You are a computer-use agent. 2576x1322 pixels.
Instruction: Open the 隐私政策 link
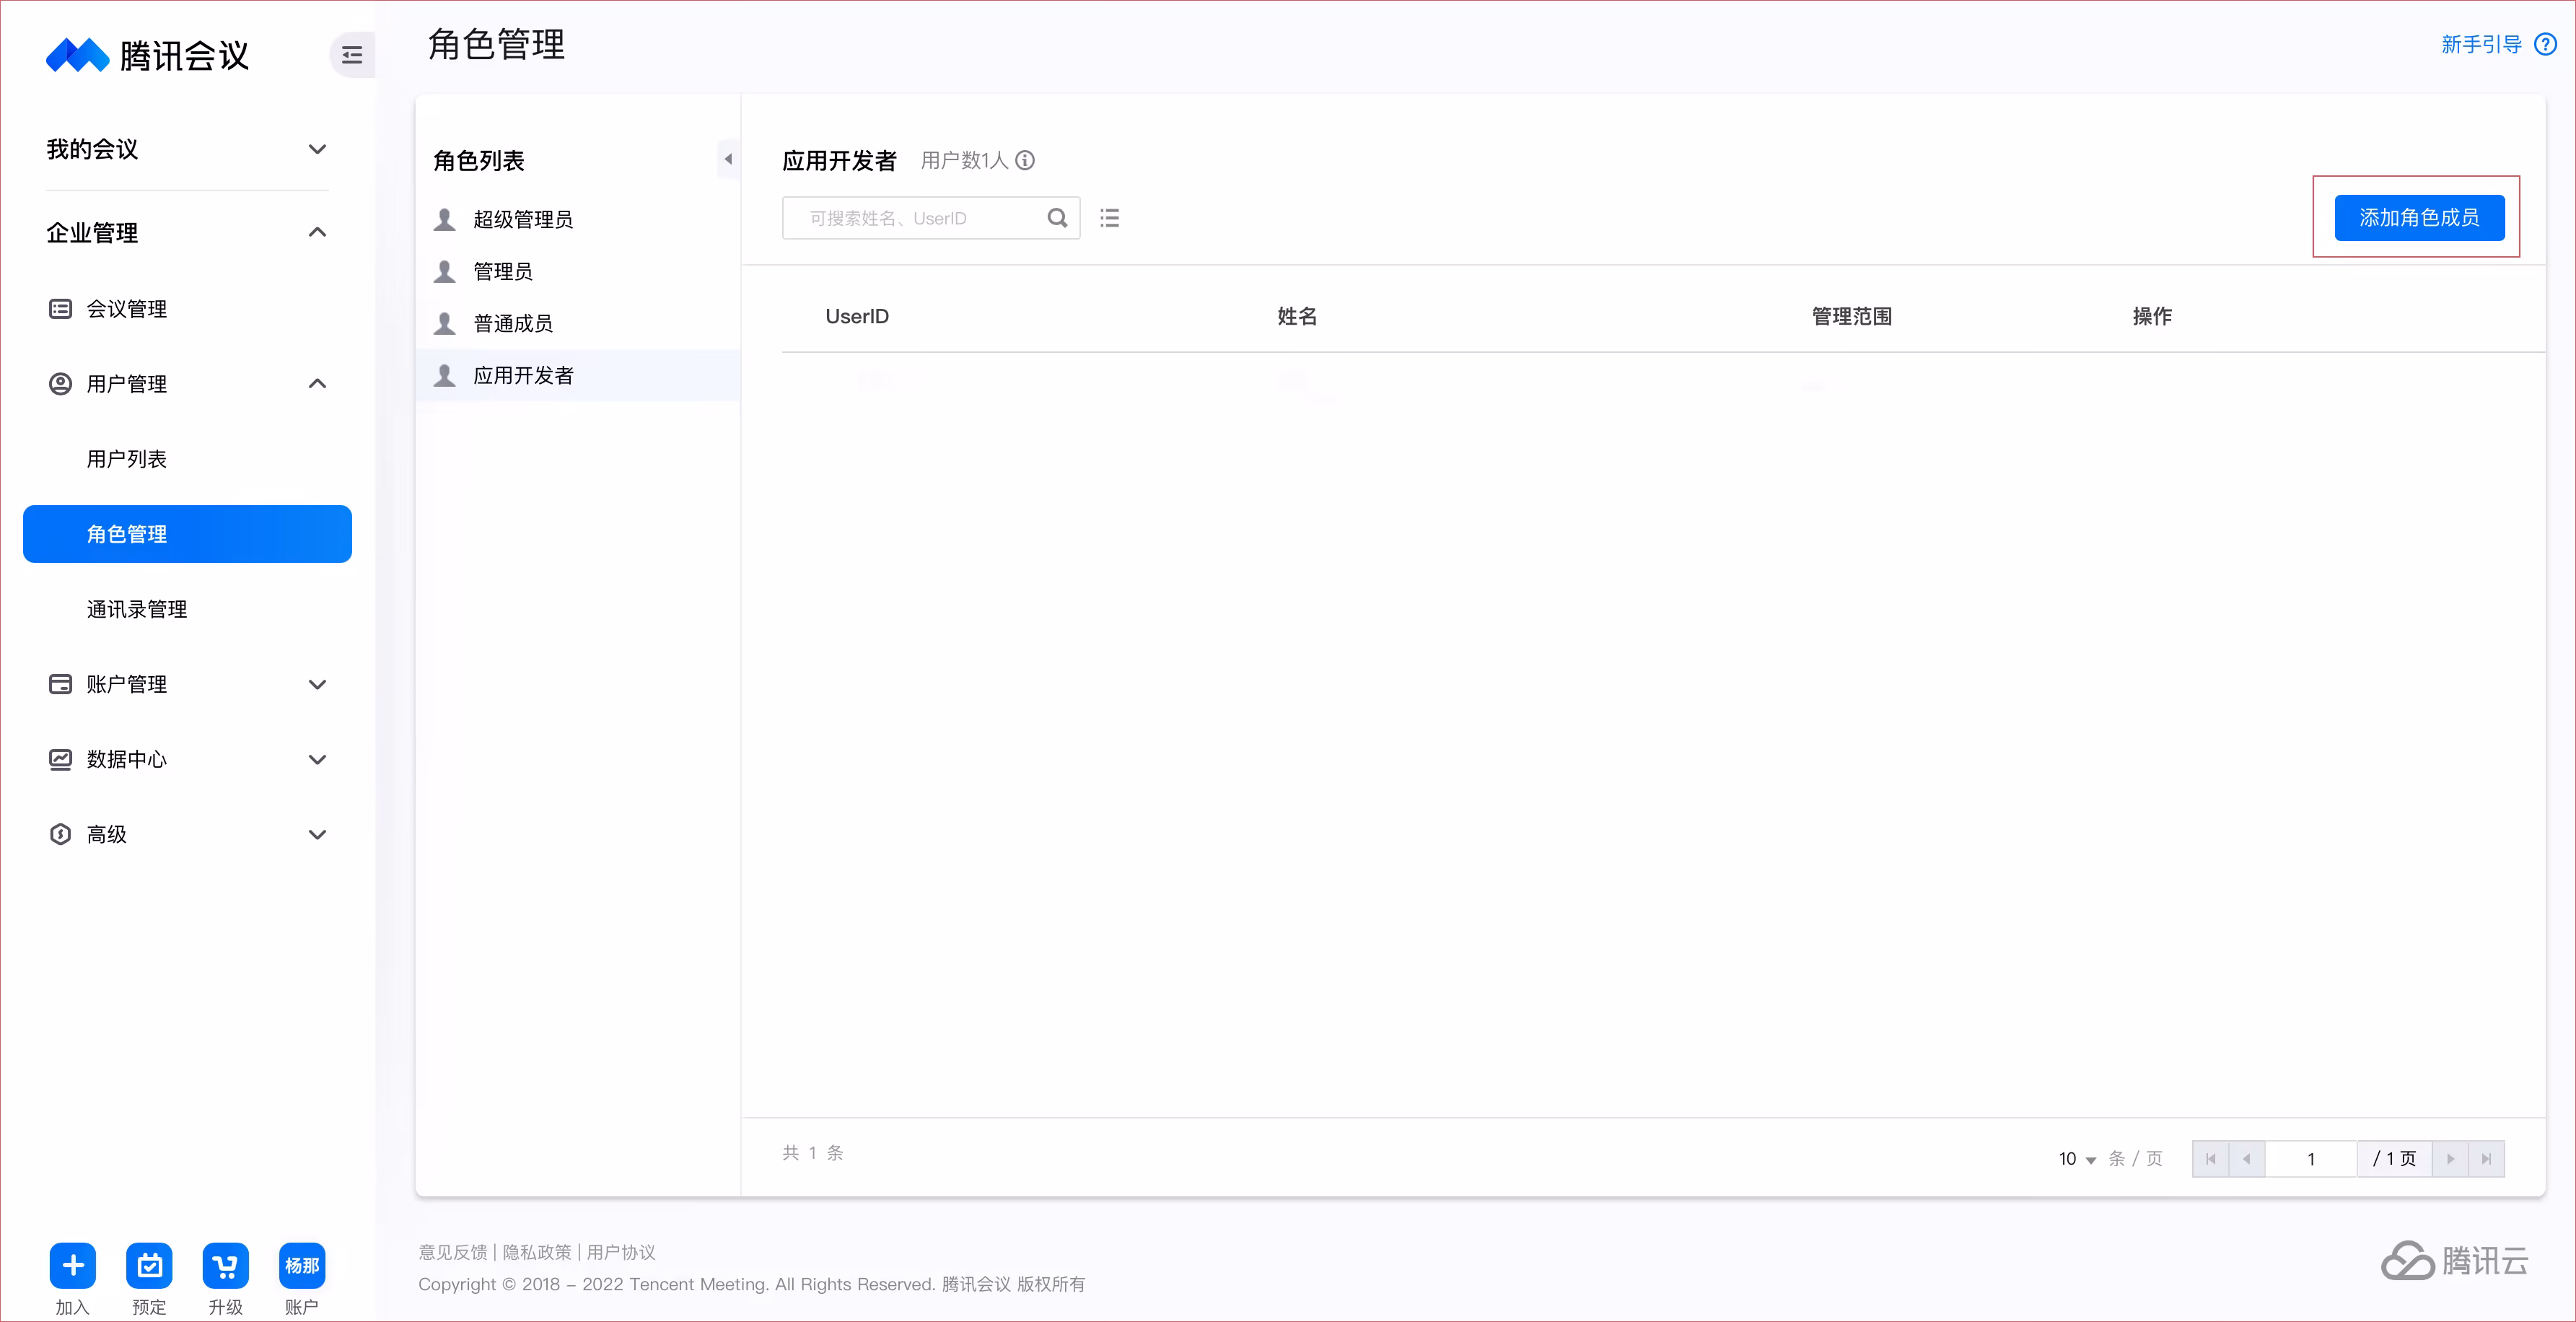click(537, 1252)
